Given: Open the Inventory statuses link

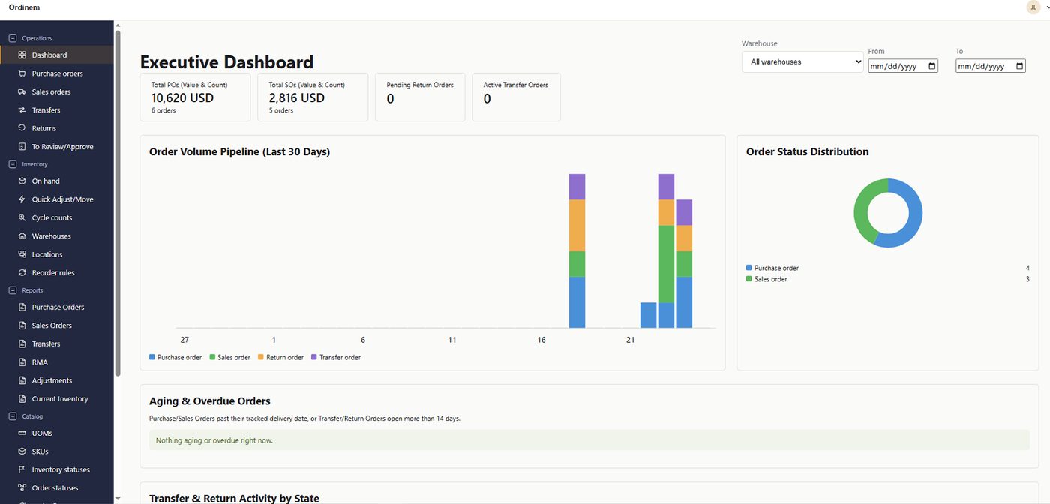Looking at the screenshot, I should [57, 470].
